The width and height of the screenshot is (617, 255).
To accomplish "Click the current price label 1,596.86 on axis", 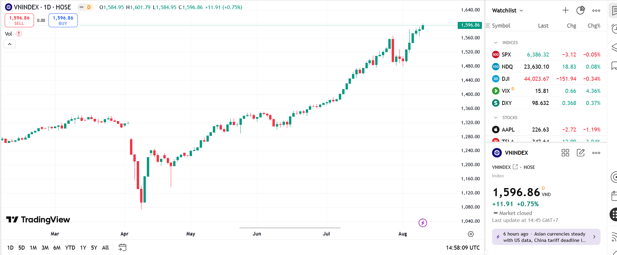I will (x=470, y=25).
